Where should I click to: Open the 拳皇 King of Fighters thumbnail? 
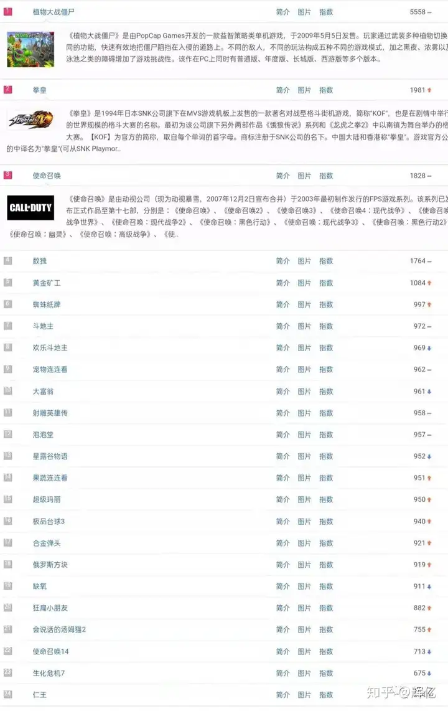coord(30,120)
